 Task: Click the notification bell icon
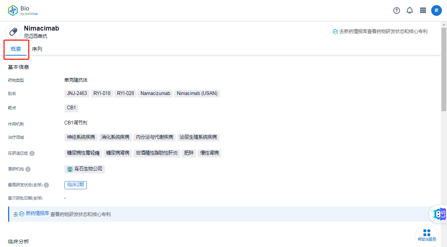click(x=409, y=10)
